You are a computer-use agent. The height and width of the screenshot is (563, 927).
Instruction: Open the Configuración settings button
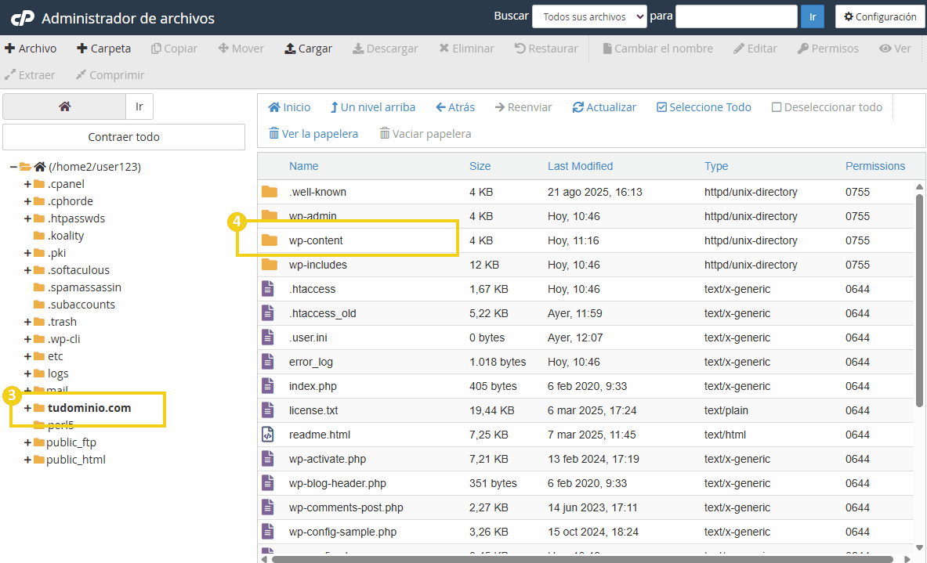(878, 16)
